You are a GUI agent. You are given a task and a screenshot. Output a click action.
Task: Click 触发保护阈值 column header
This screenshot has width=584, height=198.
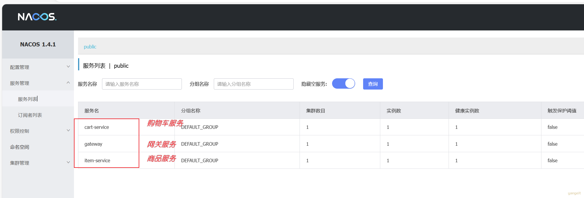[562, 111]
